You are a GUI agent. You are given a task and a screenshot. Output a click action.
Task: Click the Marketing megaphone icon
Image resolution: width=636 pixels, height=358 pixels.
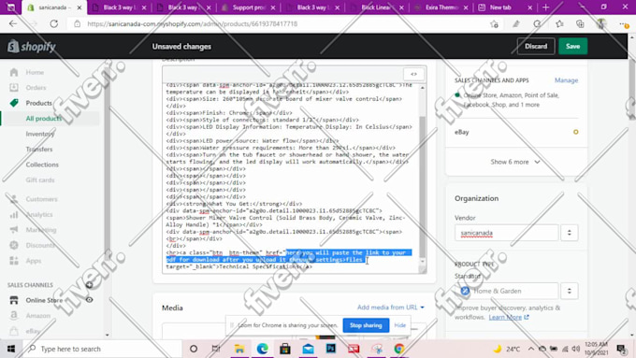point(14,230)
